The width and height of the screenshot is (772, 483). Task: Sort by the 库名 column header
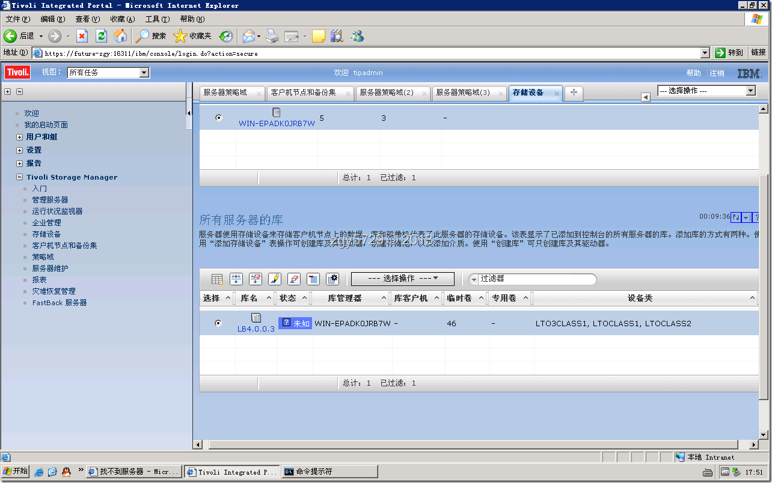[249, 298]
